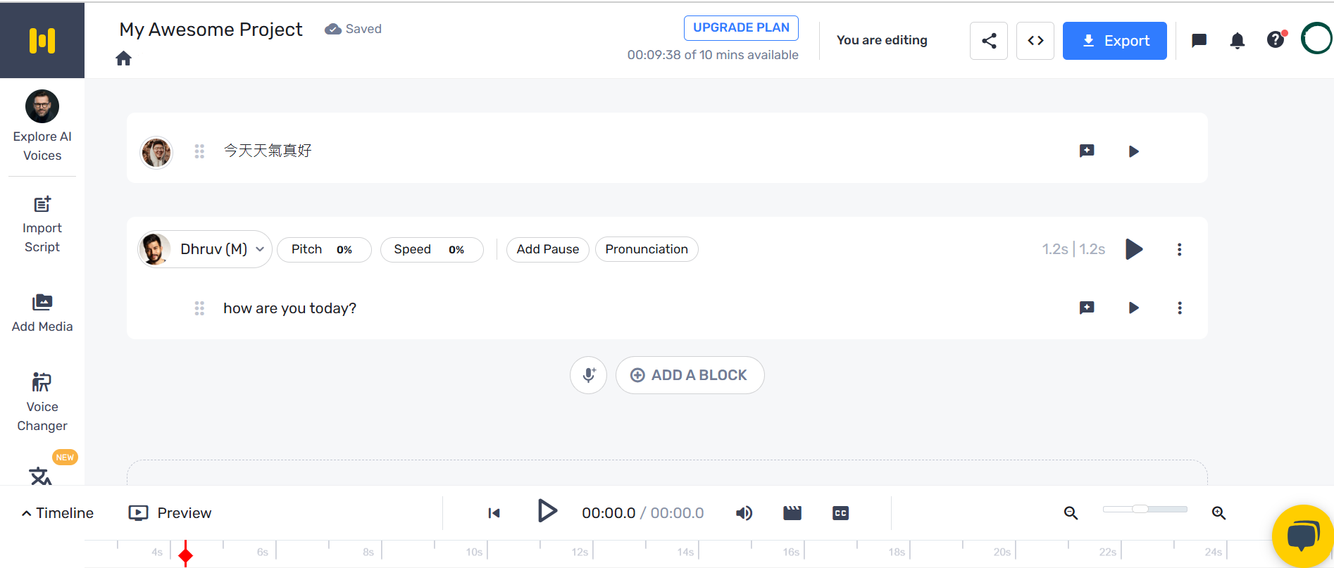Image resolution: width=1334 pixels, height=568 pixels.
Task: Open the Dhruv block three-dot options menu
Action: pos(1179,249)
